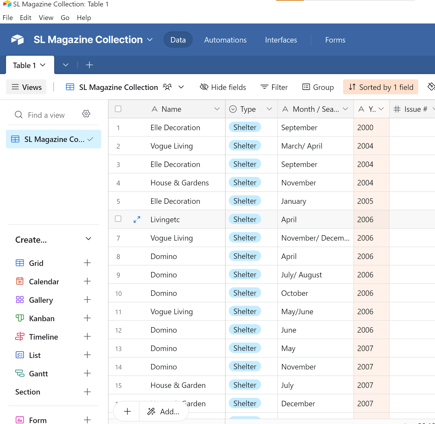435x424 pixels.
Task: Click the 'November/ Decem...' month cell
Action: pos(315,238)
